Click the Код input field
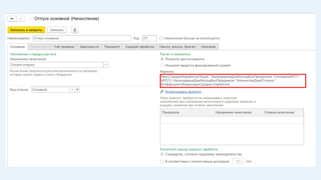The width and height of the screenshot is (321, 180). click(x=149, y=39)
